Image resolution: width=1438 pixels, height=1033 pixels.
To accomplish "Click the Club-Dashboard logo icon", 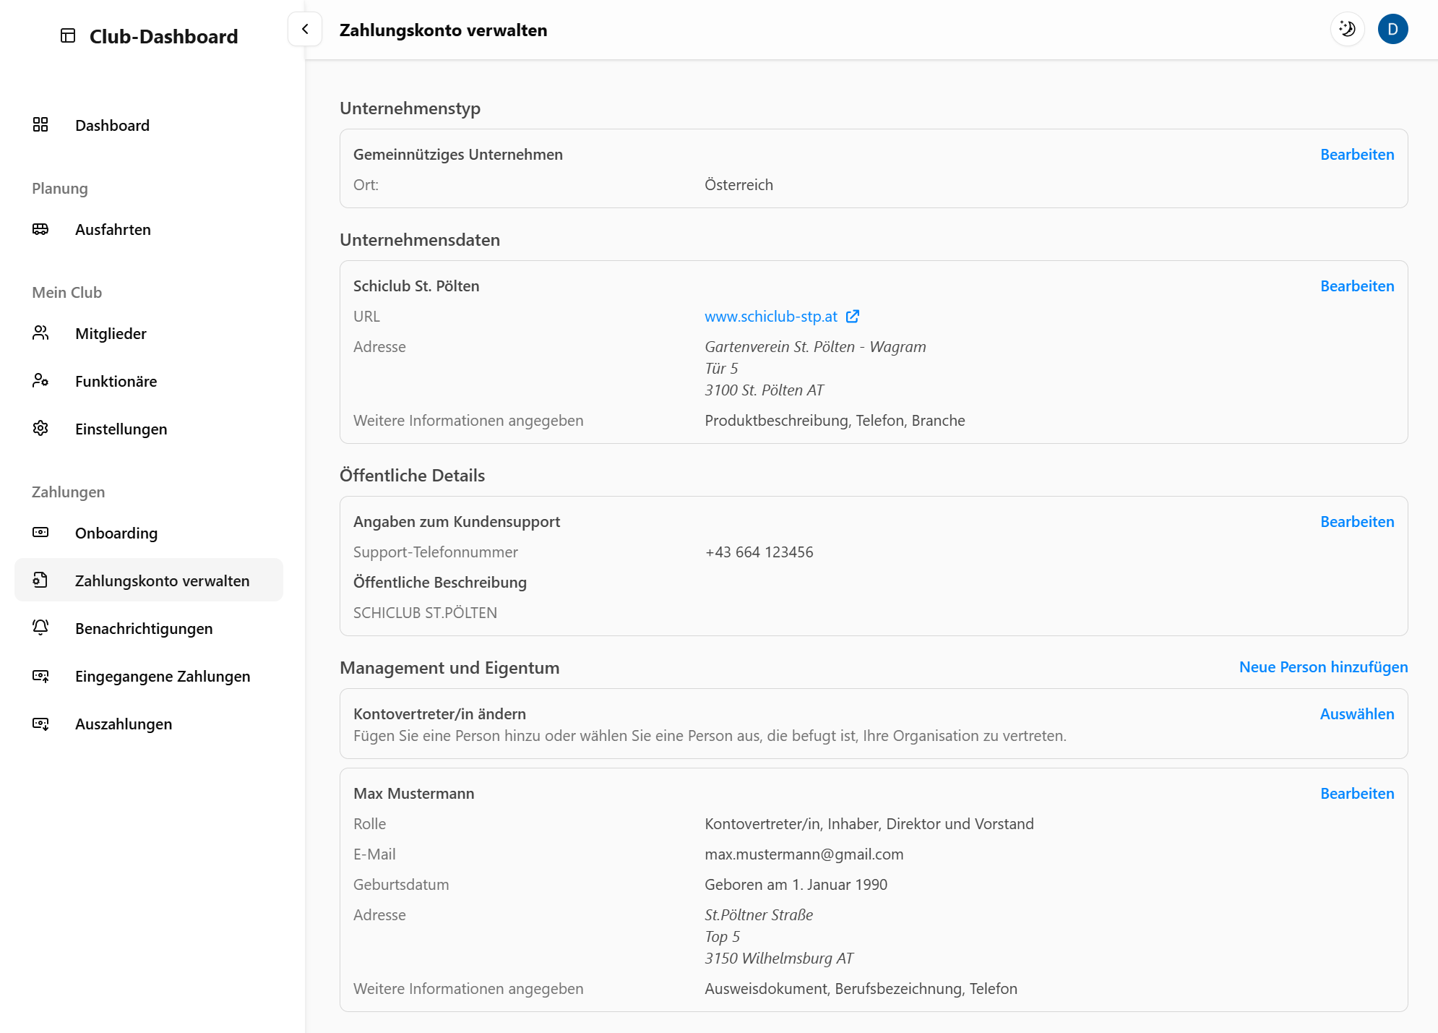I will pos(68,36).
